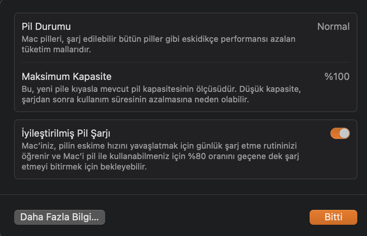Open Daha Fazla Bilgi... help

pos(60,217)
